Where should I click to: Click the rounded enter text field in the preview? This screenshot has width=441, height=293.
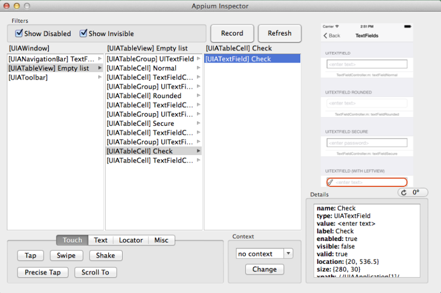tap(367, 103)
